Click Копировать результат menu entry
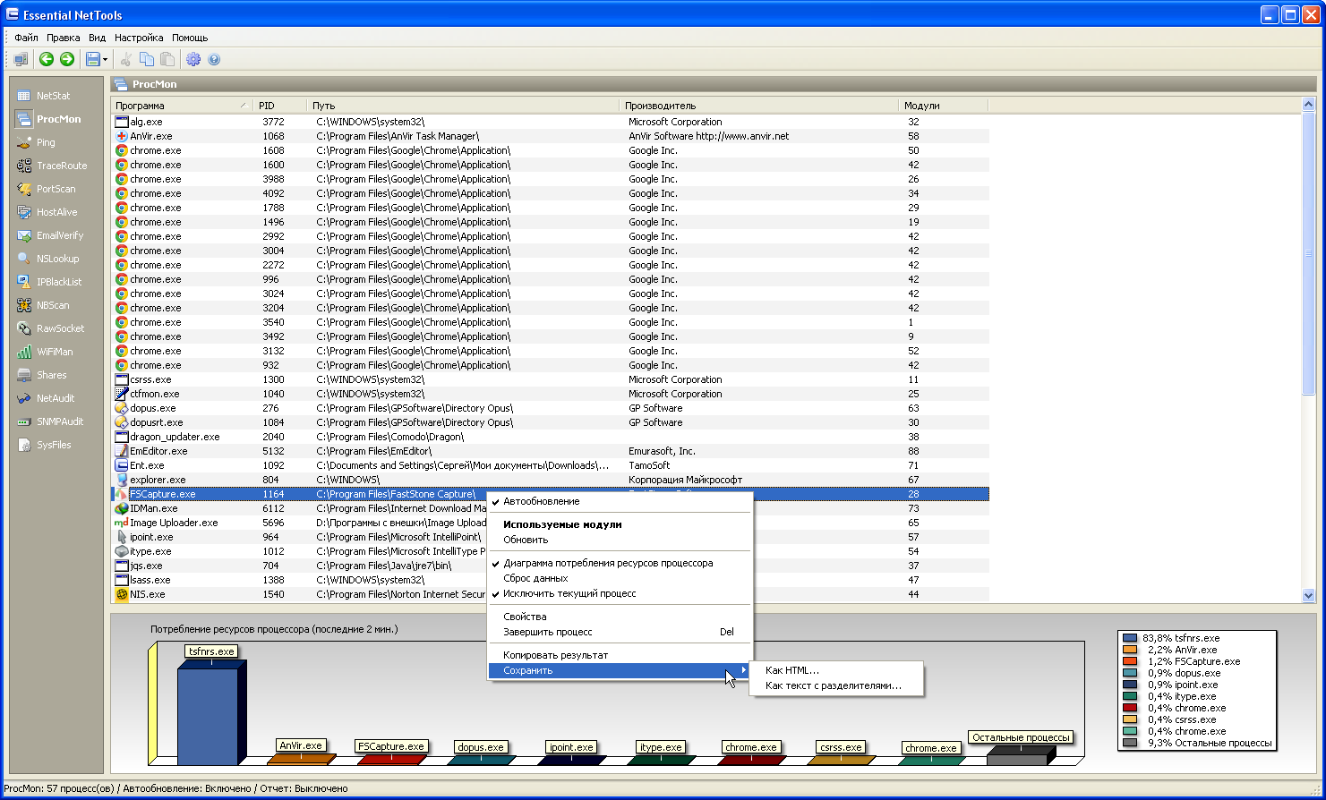1326x800 pixels. (x=620, y=655)
